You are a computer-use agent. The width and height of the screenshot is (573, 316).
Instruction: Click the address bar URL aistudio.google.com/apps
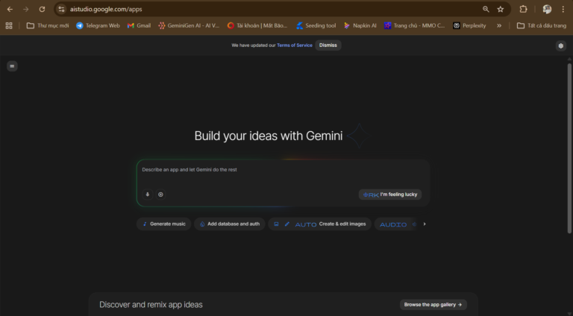coord(106,9)
